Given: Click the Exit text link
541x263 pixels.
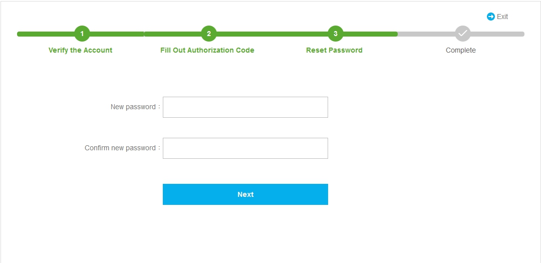Looking at the screenshot, I should coord(502,17).
